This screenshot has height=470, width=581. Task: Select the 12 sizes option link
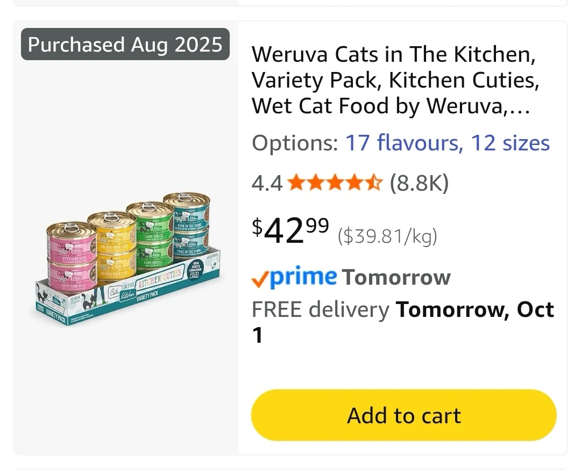[510, 143]
